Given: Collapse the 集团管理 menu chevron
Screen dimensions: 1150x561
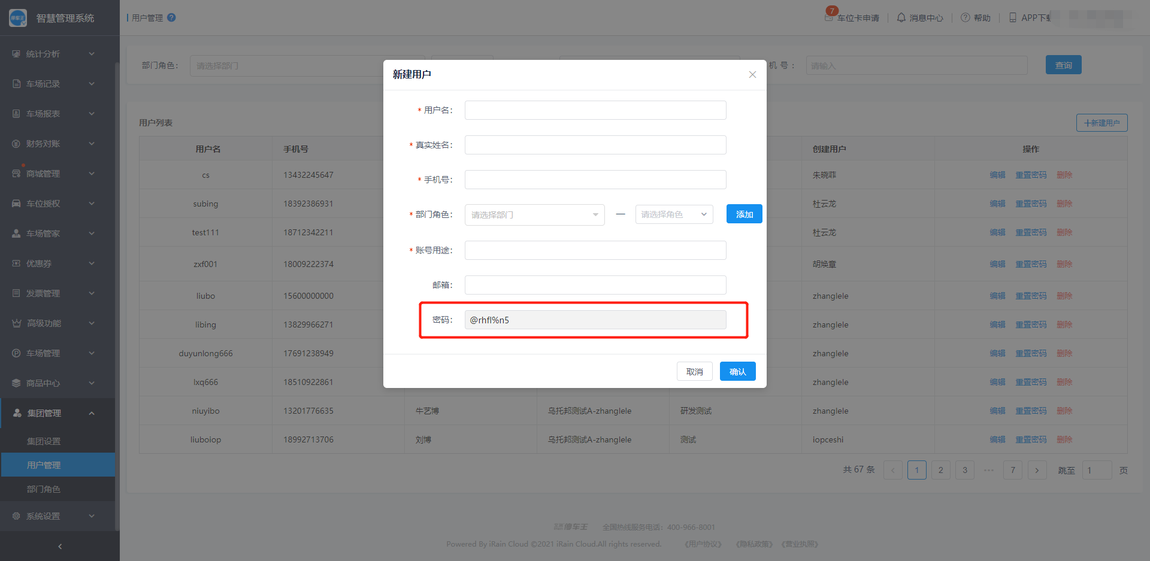Looking at the screenshot, I should pos(92,413).
